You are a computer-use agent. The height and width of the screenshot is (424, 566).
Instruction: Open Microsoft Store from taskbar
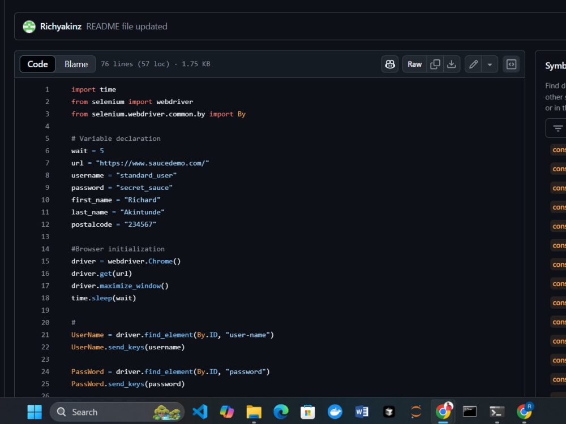(308, 412)
